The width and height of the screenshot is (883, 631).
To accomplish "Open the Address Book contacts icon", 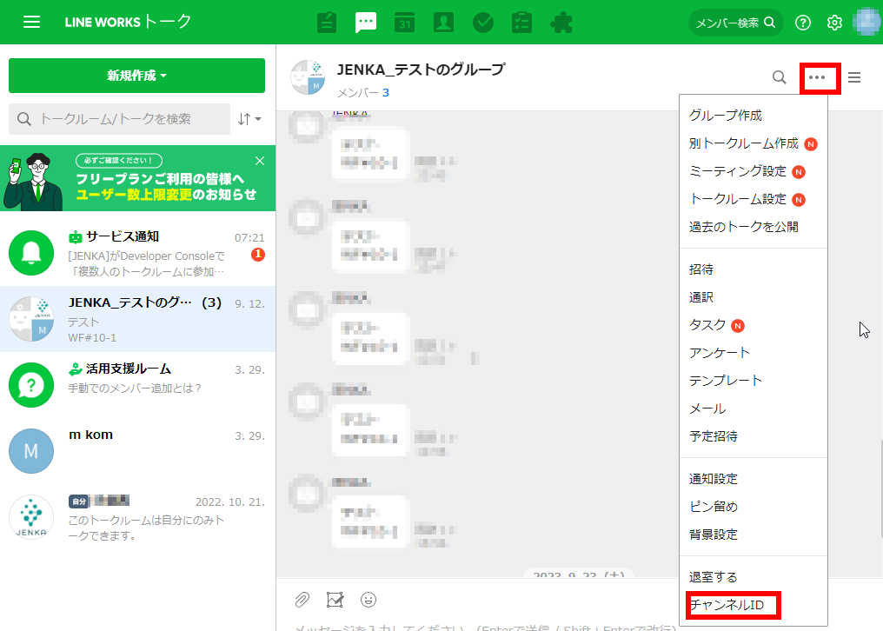I will 444,23.
